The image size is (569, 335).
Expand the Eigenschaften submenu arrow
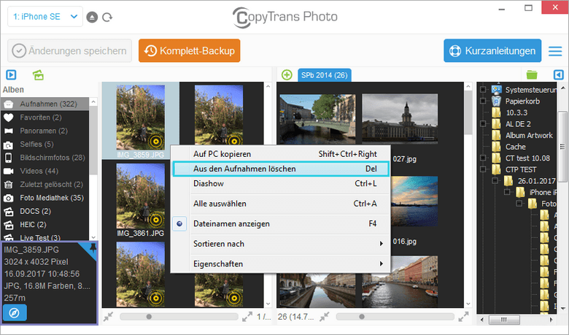381,263
